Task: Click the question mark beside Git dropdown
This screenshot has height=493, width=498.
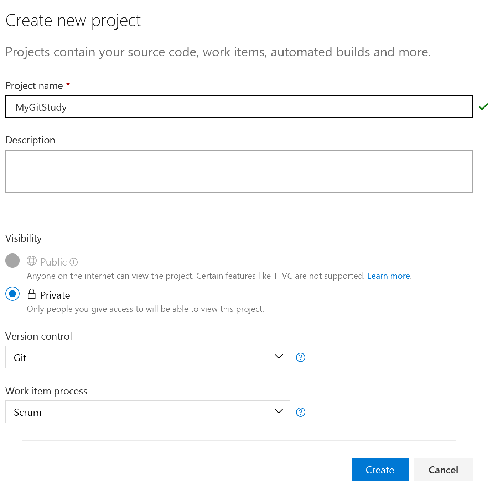Action: click(x=300, y=357)
